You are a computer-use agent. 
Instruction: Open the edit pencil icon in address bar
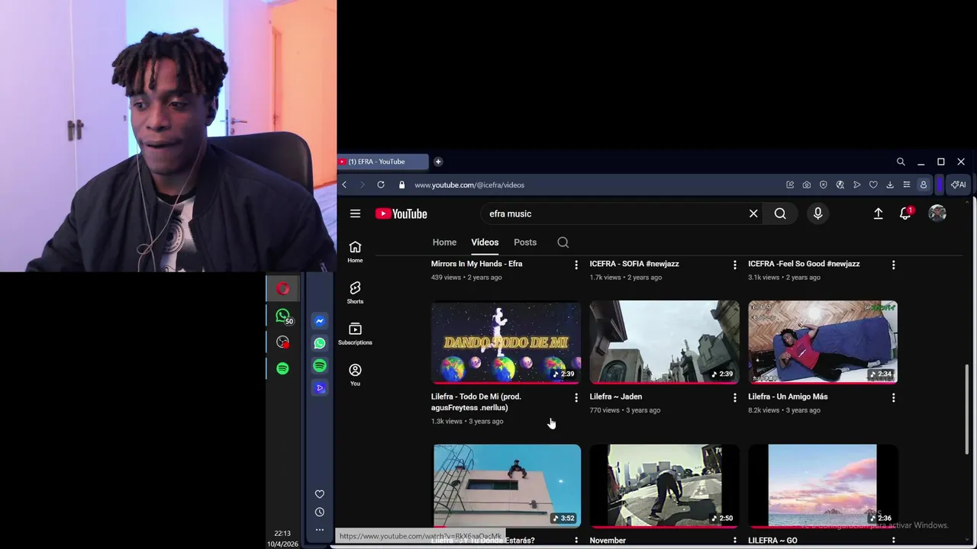click(790, 185)
